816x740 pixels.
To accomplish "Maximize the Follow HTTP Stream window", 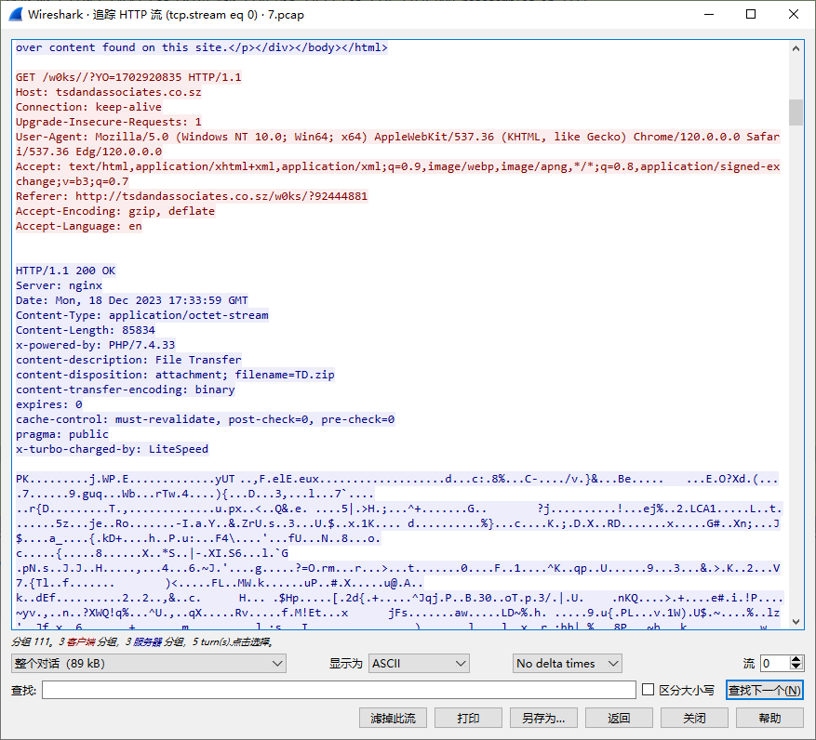I will click(751, 15).
